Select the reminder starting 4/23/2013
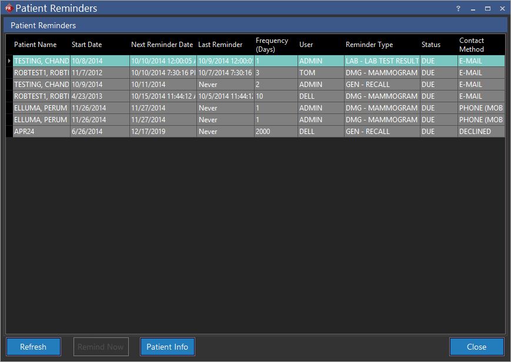The image size is (511, 362). tap(99, 96)
